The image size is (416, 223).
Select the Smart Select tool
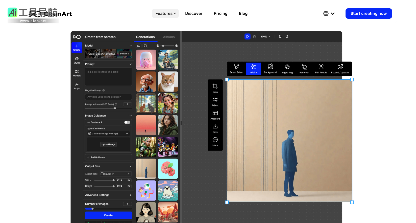(x=236, y=69)
